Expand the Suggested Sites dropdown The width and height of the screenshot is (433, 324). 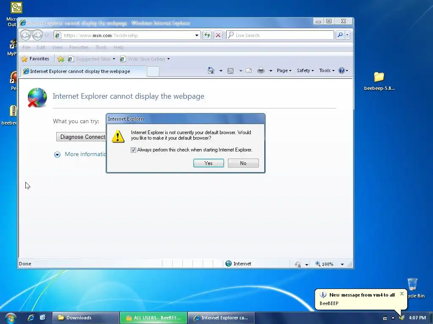(x=114, y=59)
